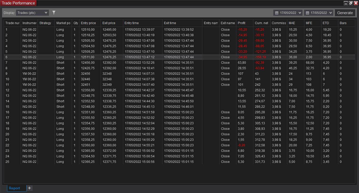Click the MAE column header
Viewport: 359px width, 193px height.
tap(292, 23)
